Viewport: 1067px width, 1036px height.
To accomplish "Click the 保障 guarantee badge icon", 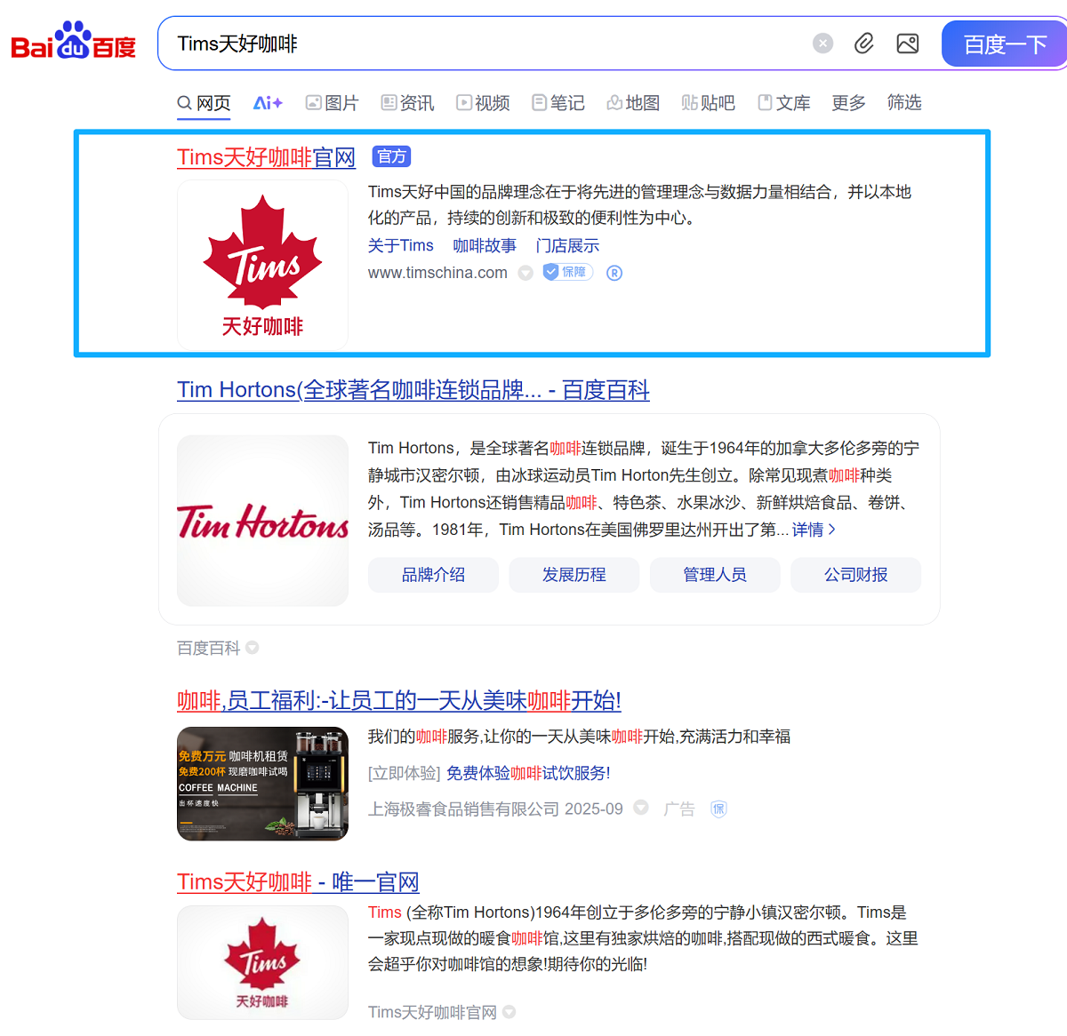I will click(568, 272).
